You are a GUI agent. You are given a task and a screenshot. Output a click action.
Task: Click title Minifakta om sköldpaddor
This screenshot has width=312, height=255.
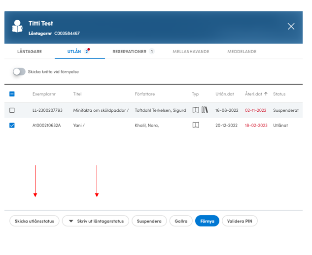click(x=101, y=110)
